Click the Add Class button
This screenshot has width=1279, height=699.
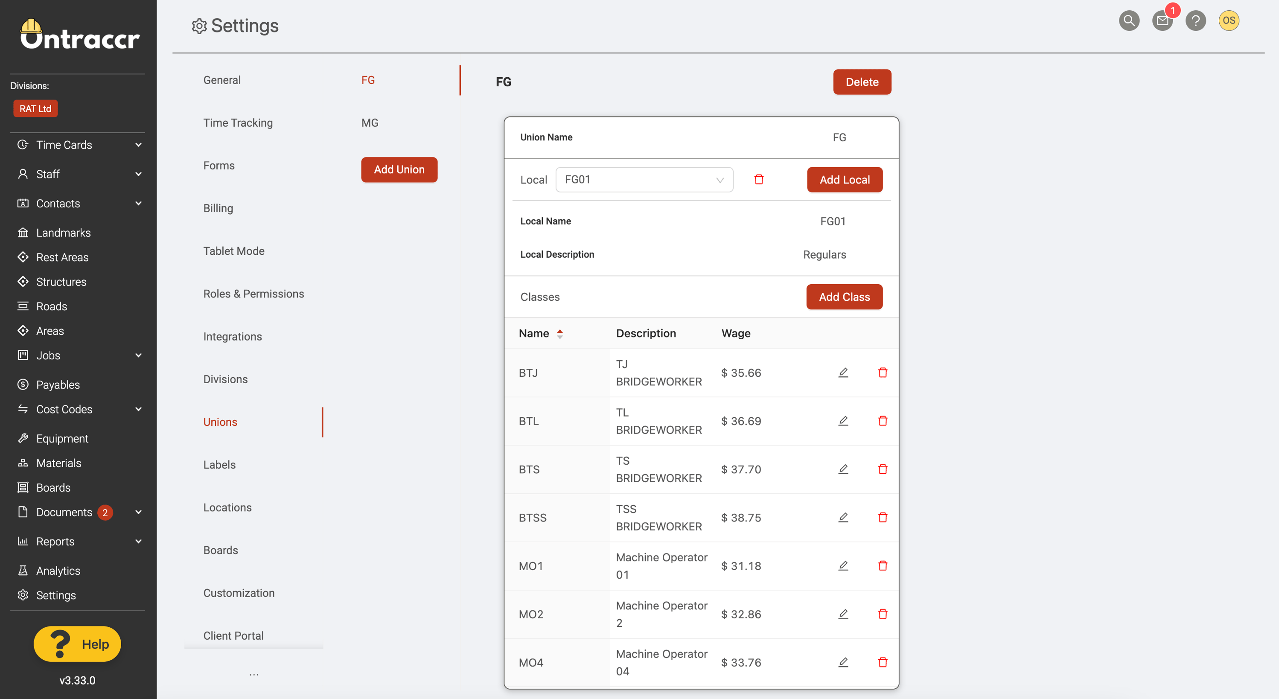pyautogui.click(x=844, y=297)
